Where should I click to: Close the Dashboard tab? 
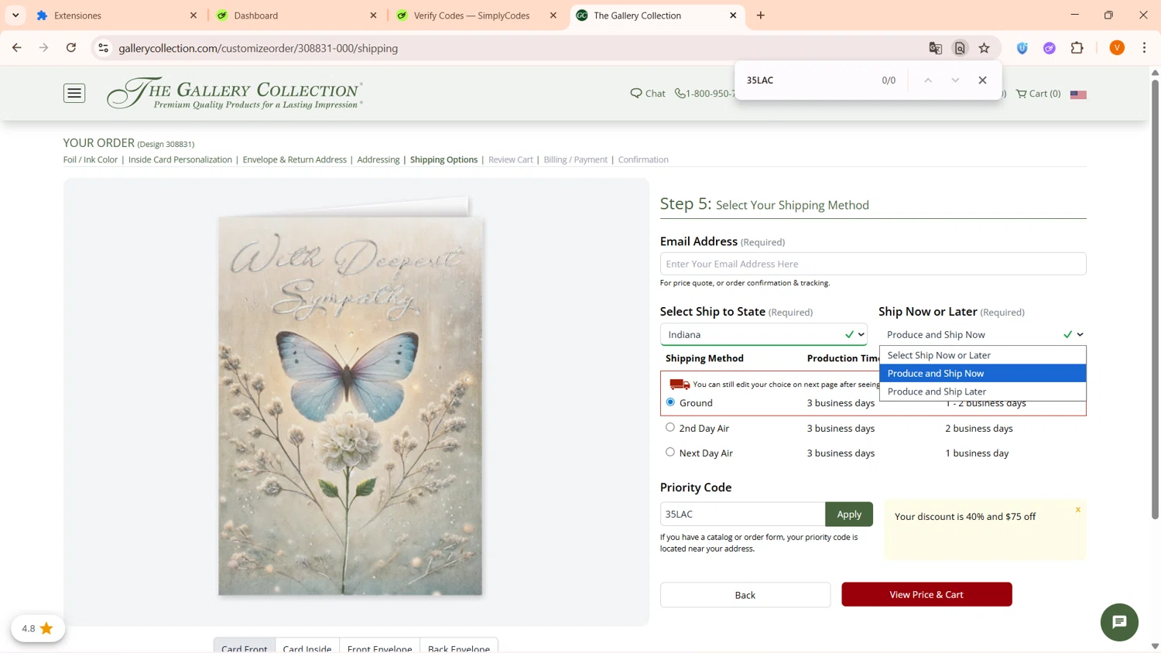pyautogui.click(x=373, y=15)
